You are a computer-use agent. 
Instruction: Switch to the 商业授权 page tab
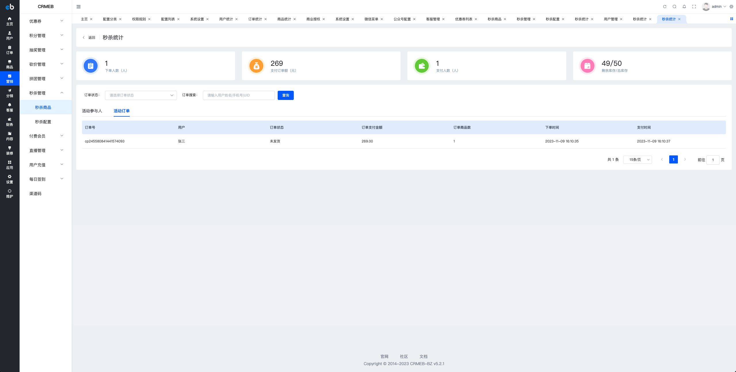(x=313, y=19)
